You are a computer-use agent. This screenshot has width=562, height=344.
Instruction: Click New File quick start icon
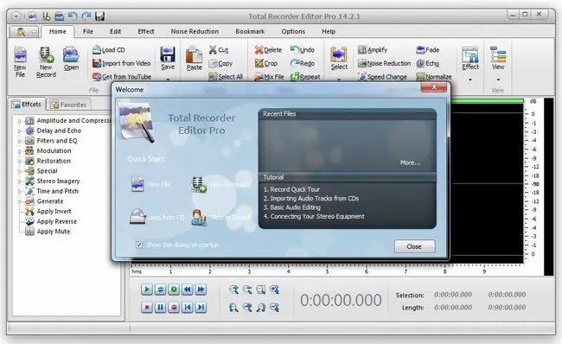[x=137, y=184]
